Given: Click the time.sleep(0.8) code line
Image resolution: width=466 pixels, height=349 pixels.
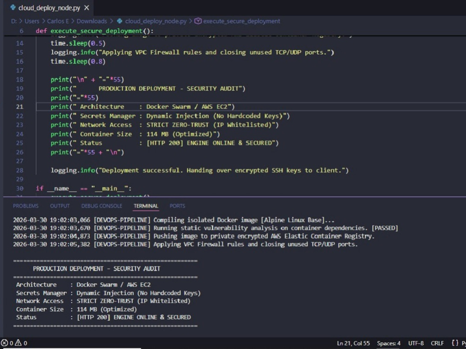Looking at the screenshot, I should (78, 61).
